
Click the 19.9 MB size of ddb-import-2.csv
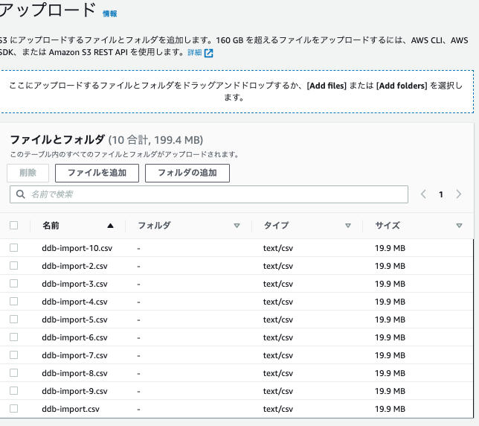pos(390,266)
